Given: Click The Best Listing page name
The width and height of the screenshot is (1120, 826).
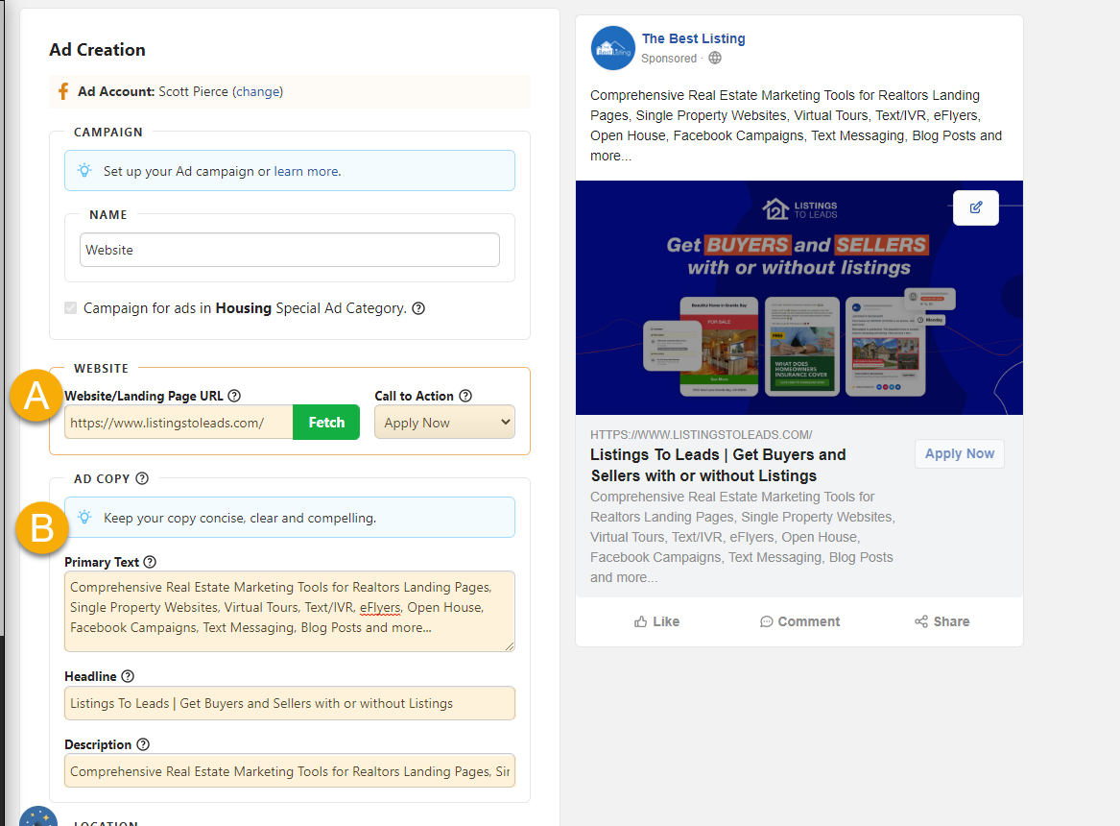Looking at the screenshot, I should pyautogui.click(x=693, y=38).
